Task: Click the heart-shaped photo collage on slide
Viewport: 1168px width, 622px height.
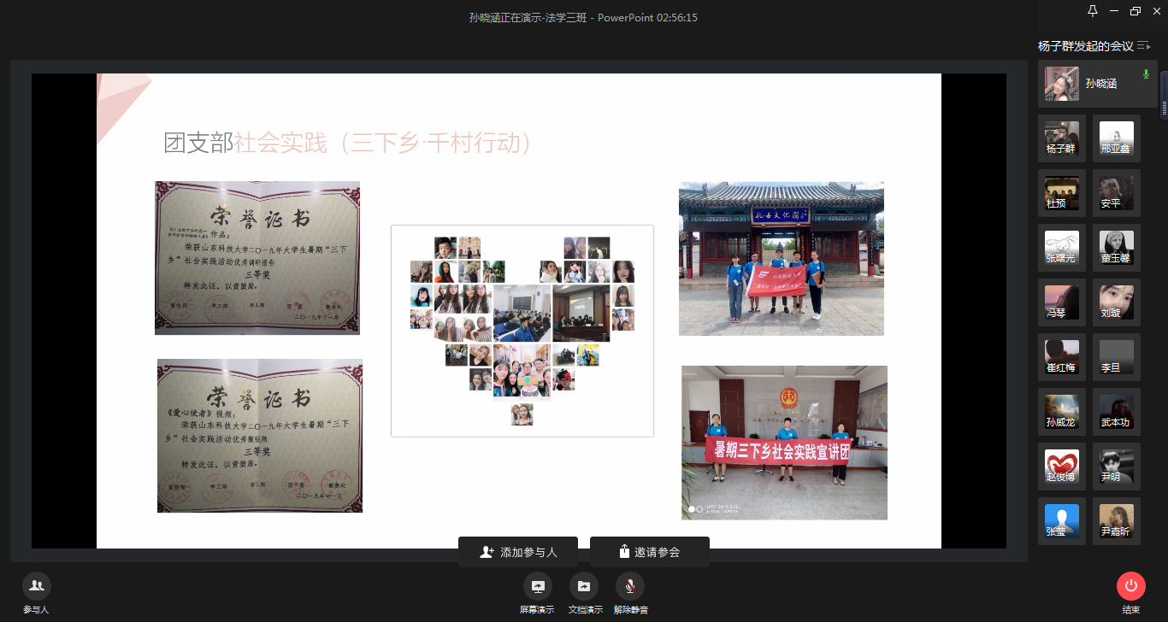Action: (522, 331)
